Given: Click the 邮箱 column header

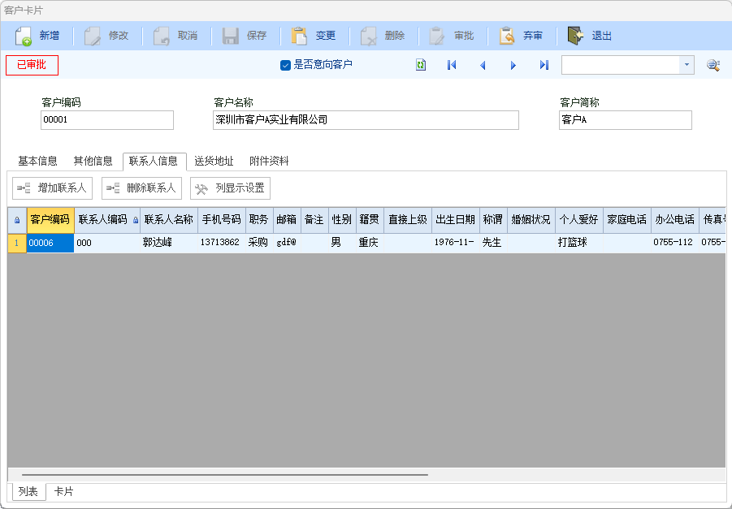Looking at the screenshot, I should [x=287, y=220].
